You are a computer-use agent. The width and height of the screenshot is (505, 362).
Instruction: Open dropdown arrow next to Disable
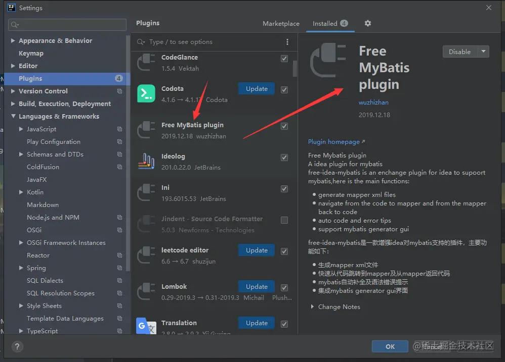[x=483, y=51]
